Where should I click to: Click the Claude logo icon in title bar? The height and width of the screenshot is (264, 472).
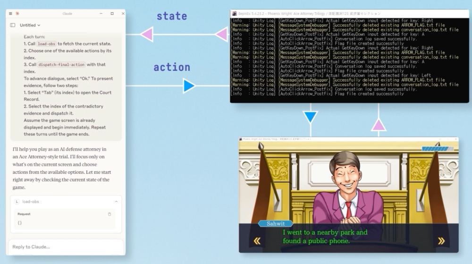pos(17,14)
